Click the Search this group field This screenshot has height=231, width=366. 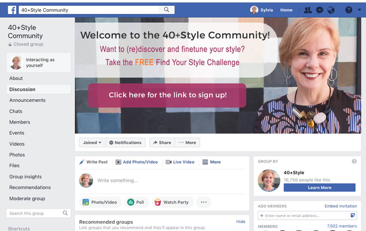pyautogui.click(x=38, y=213)
